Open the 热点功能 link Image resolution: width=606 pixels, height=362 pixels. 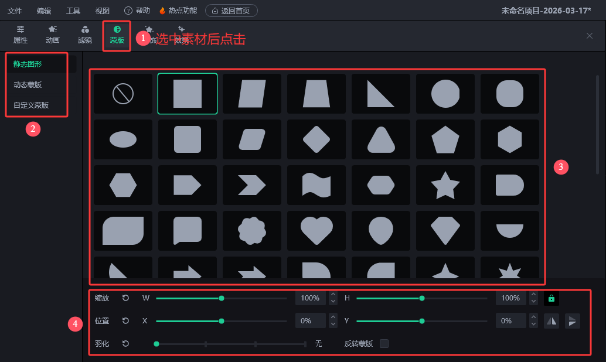pos(178,11)
